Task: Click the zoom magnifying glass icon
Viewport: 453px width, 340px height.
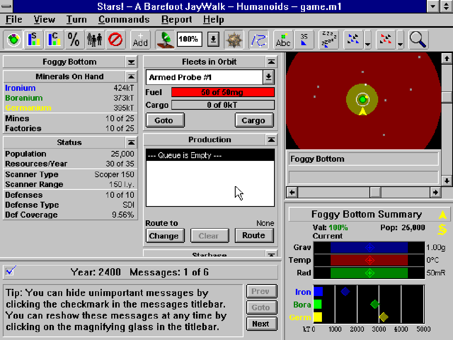Action: [418, 40]
